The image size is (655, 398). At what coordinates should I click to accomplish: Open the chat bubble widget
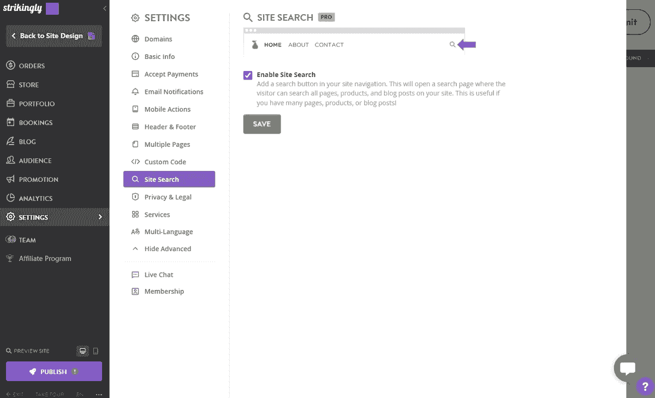point(628,368)
